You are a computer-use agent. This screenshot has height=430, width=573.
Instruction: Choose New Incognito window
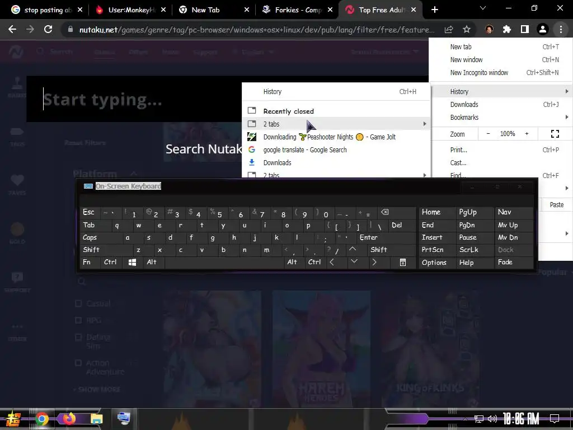click(501, 72)
